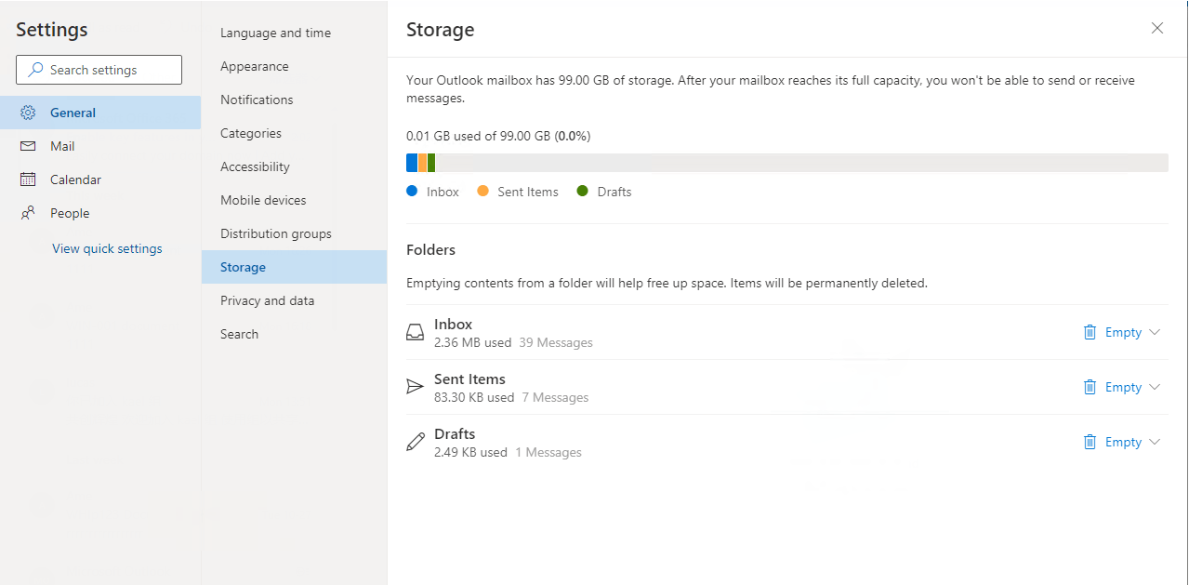The height and width of the screenshot is (585, 1189).
Task: Click green Drafts storage bar segment
Action: [x=431, y=163]
